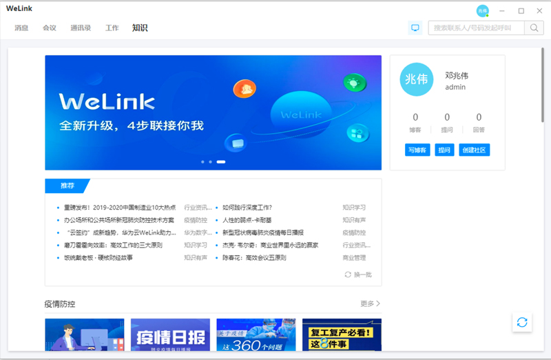Viewport: 551px width, 360px height.
Task: Open article 重磅发布! 2019-2020中国制造业10大热点
Action: click(120, 208)
